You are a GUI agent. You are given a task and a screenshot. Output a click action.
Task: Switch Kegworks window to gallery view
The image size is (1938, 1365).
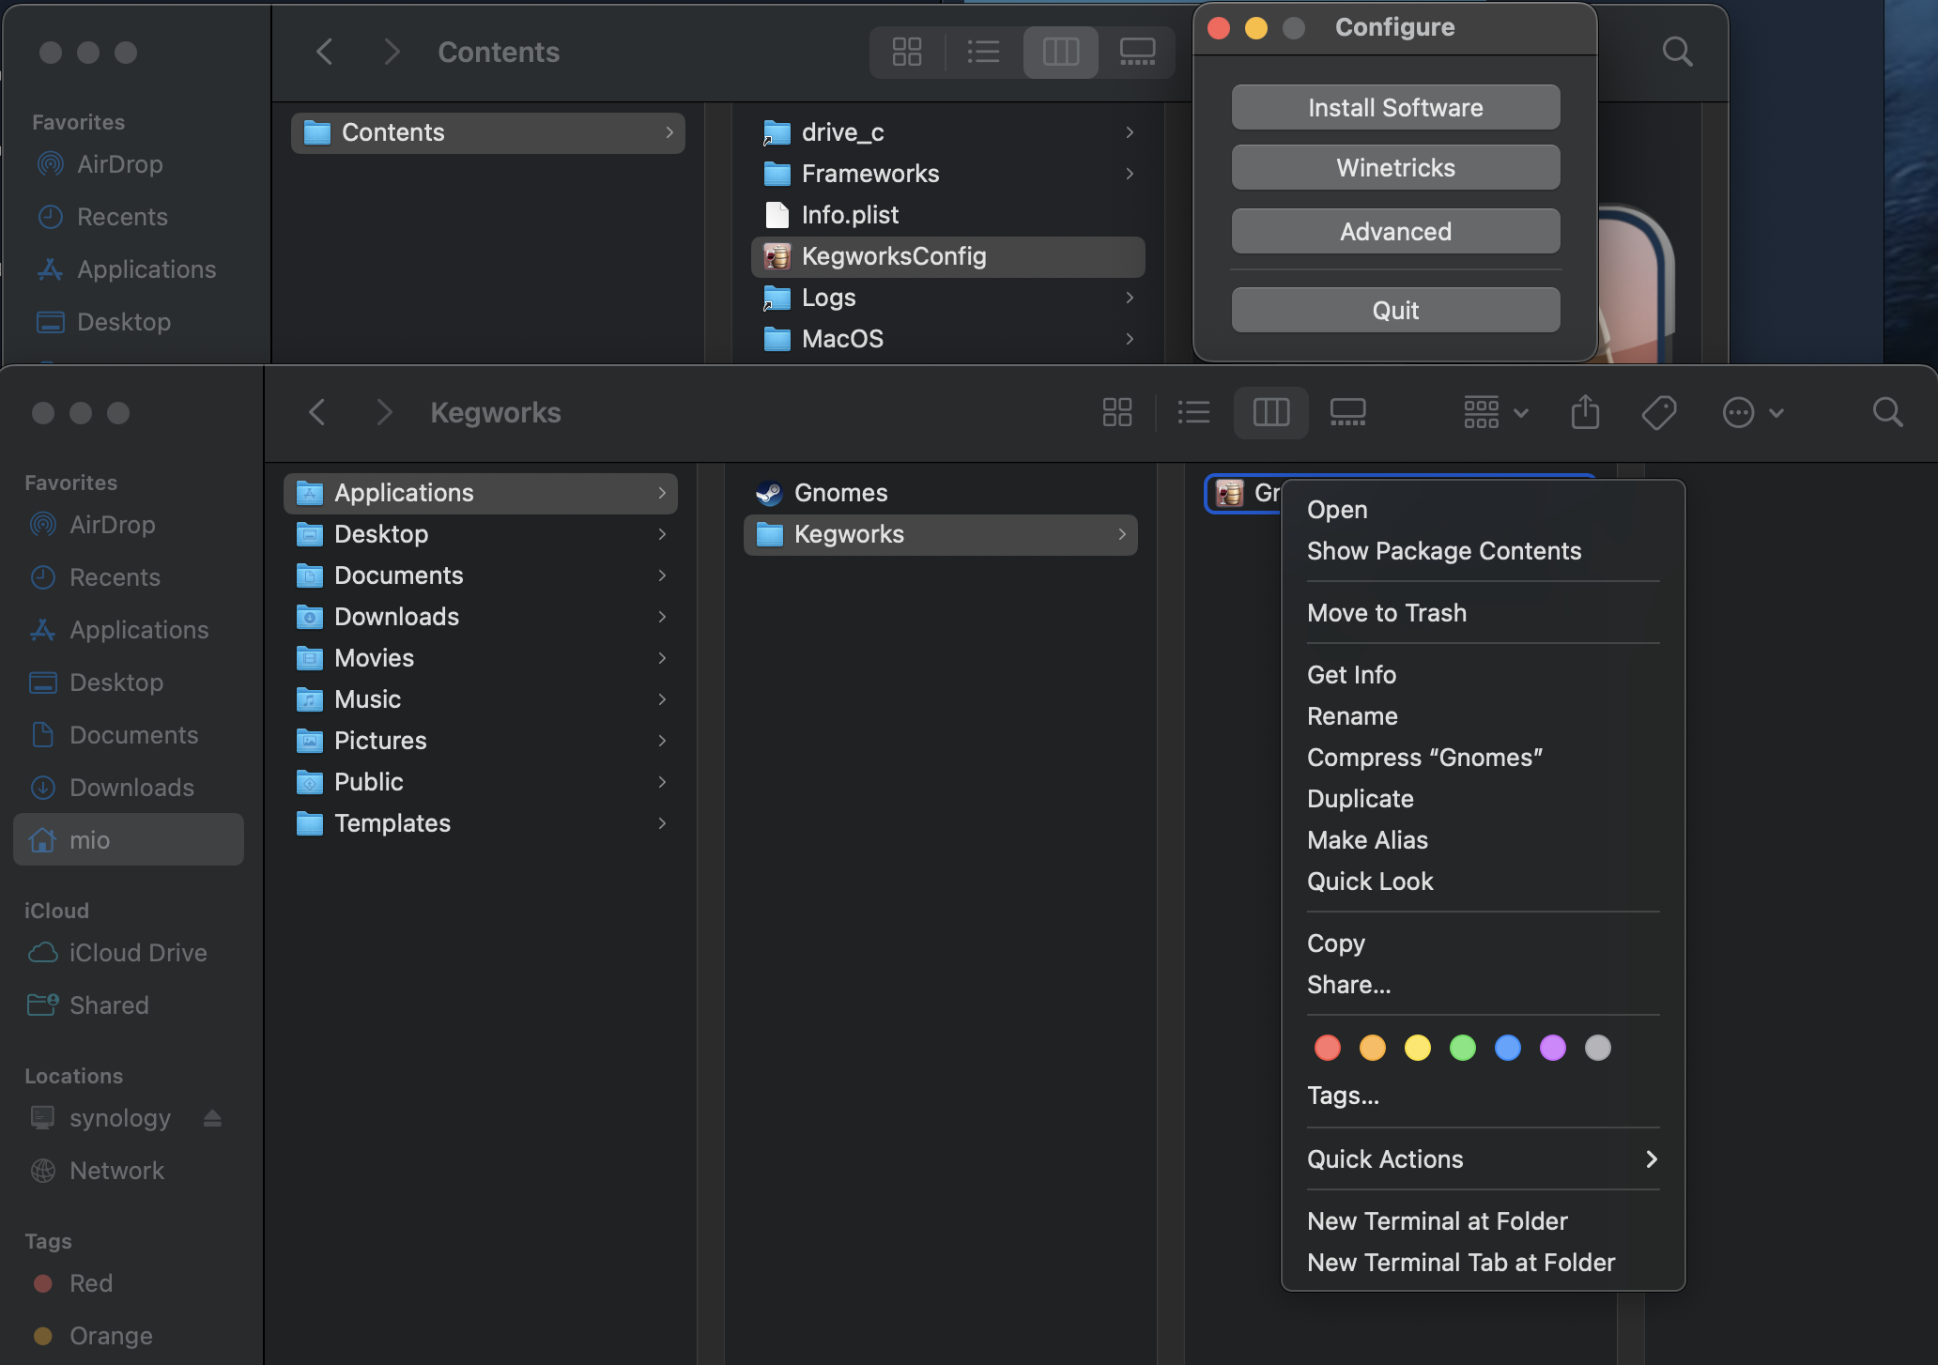click(1347, 412)
